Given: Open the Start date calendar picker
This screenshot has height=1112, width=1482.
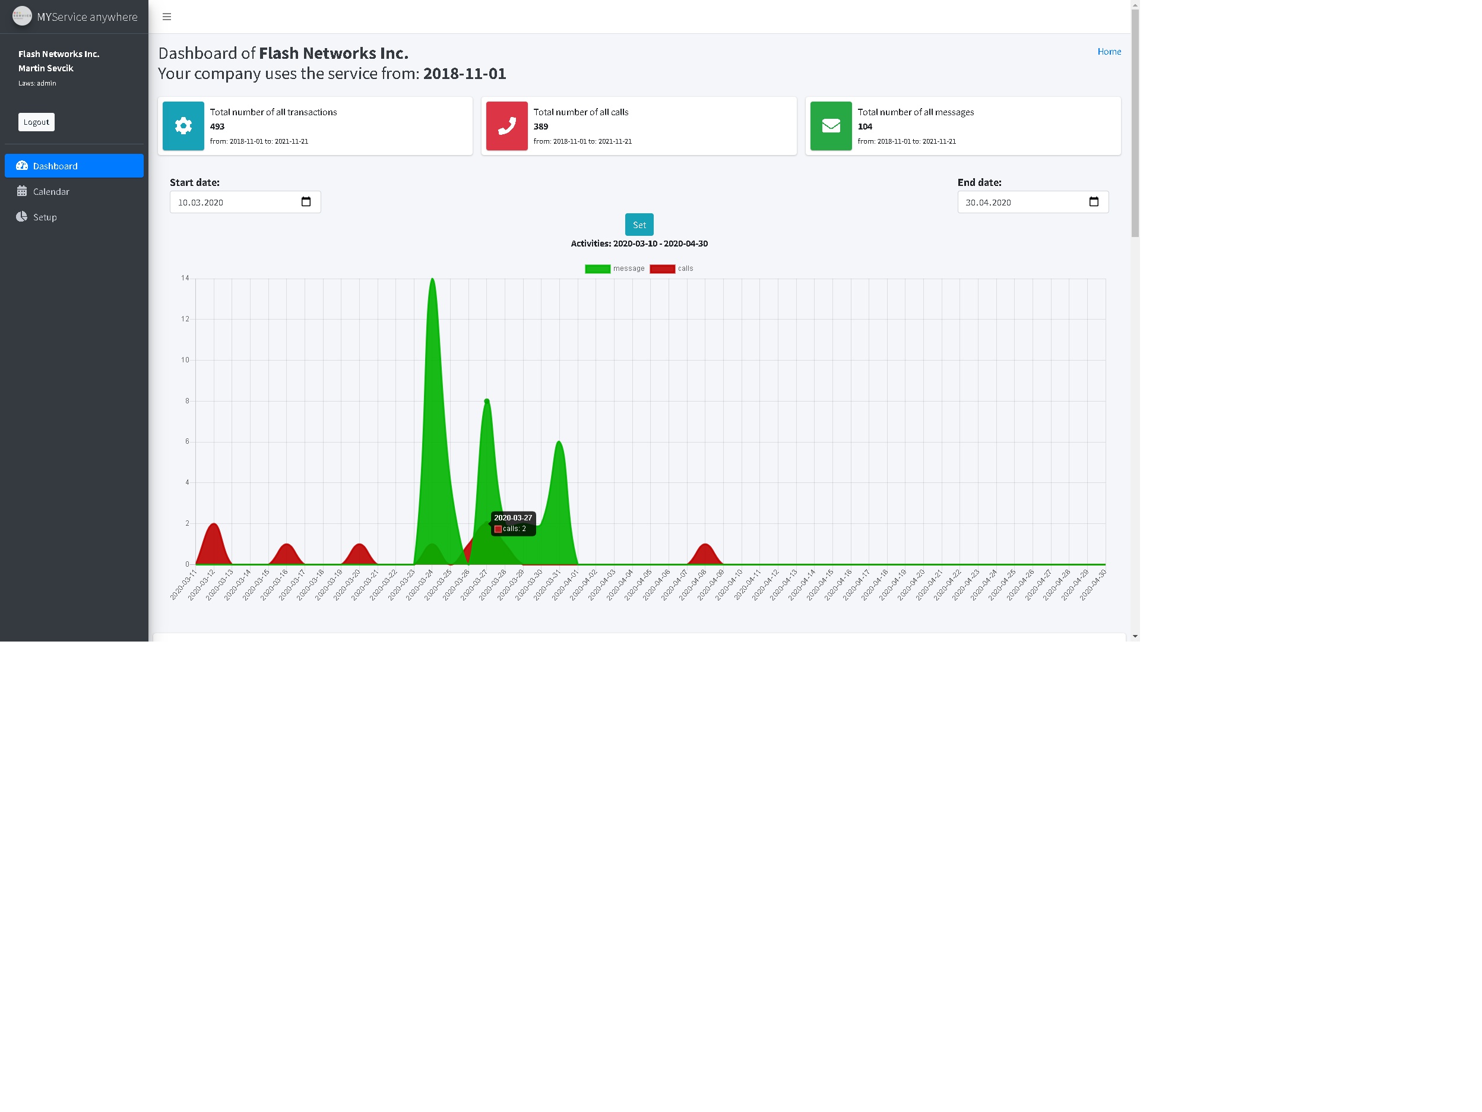Looking at the screenshot, I should coord(306,202).
